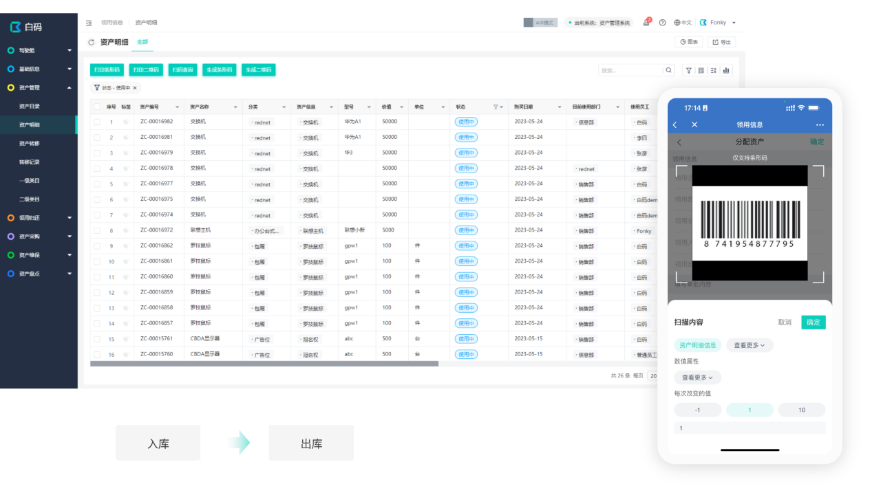Tap 取消 in the phone scan panel
The height and width of the screenshot is (495, 881).
(x=785, y=322)
